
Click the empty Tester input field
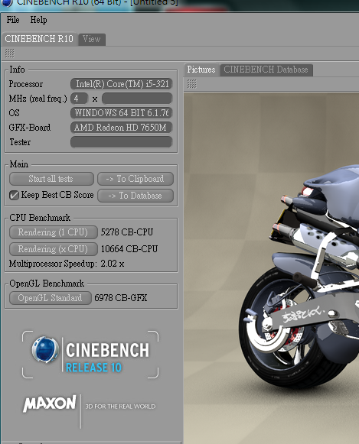pos(122,142)
